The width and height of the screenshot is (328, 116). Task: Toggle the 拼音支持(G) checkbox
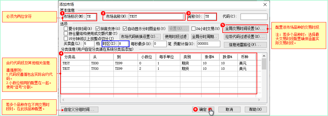click(x=97, y=28)
